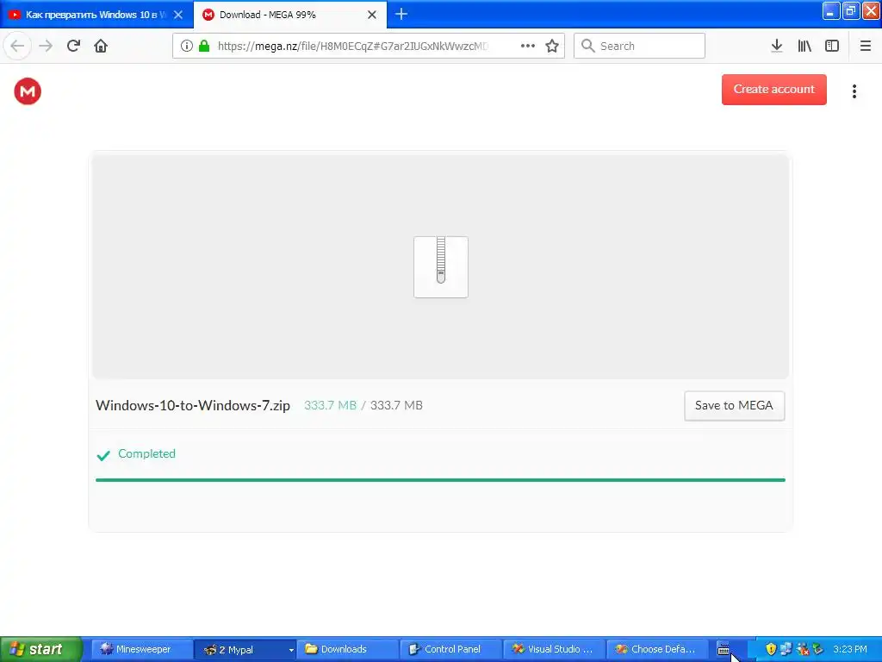Click the Completed status text

click(x=146, y=453)
